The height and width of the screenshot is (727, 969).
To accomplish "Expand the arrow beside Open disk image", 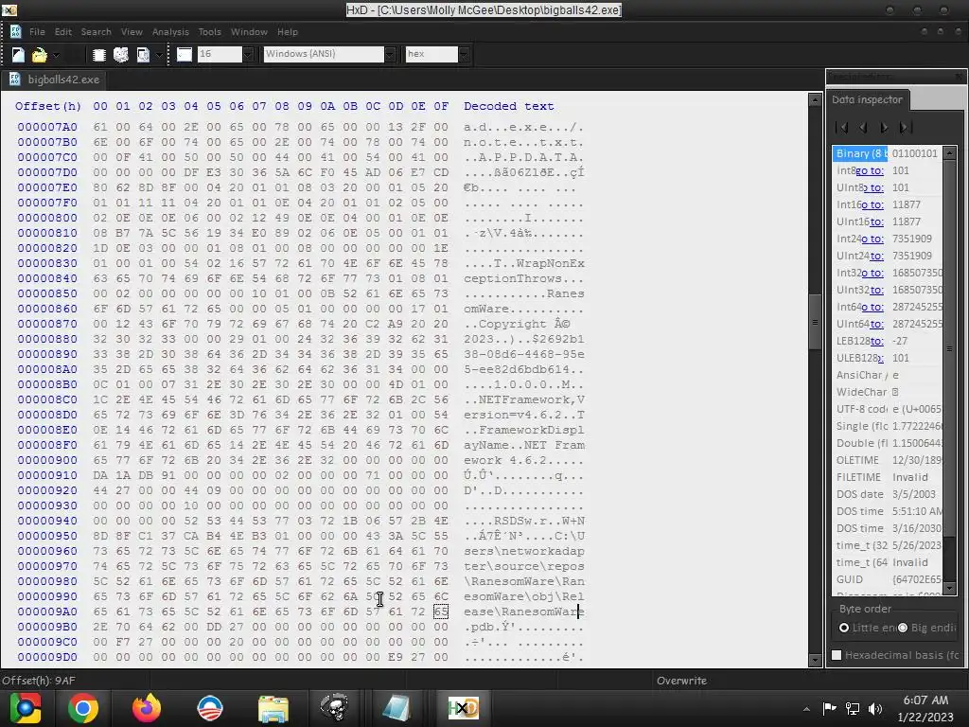I will (159, 55).
